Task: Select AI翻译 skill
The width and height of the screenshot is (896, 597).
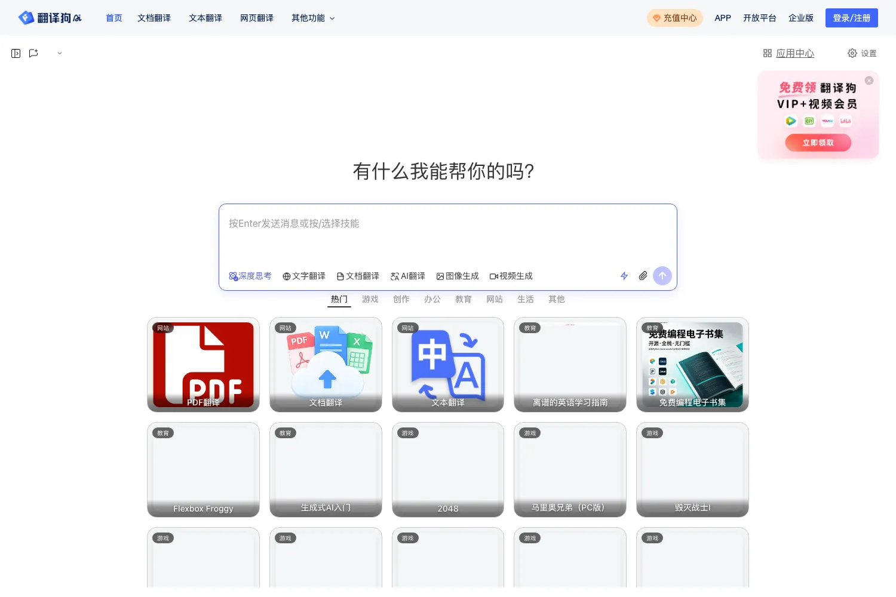Action: pos(408,276)
